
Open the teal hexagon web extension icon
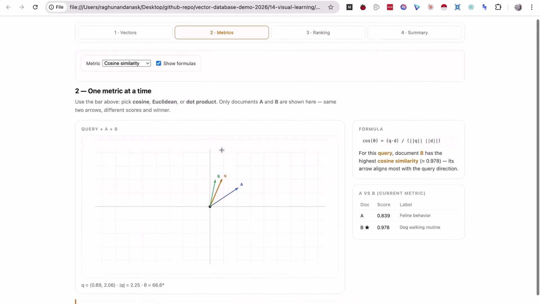click(471, 7)
